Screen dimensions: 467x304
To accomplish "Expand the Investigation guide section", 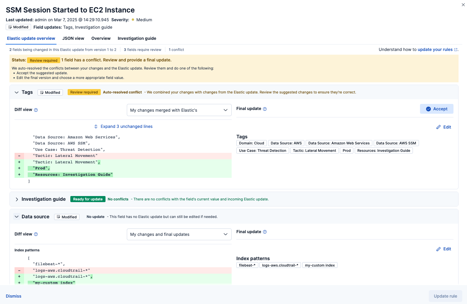I will click(x=17, y=199).
